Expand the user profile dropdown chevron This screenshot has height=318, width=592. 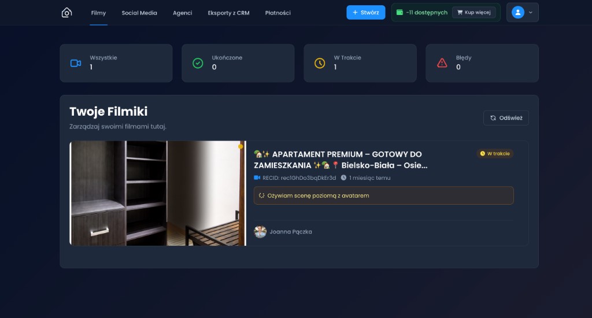(x=531, y=13)
